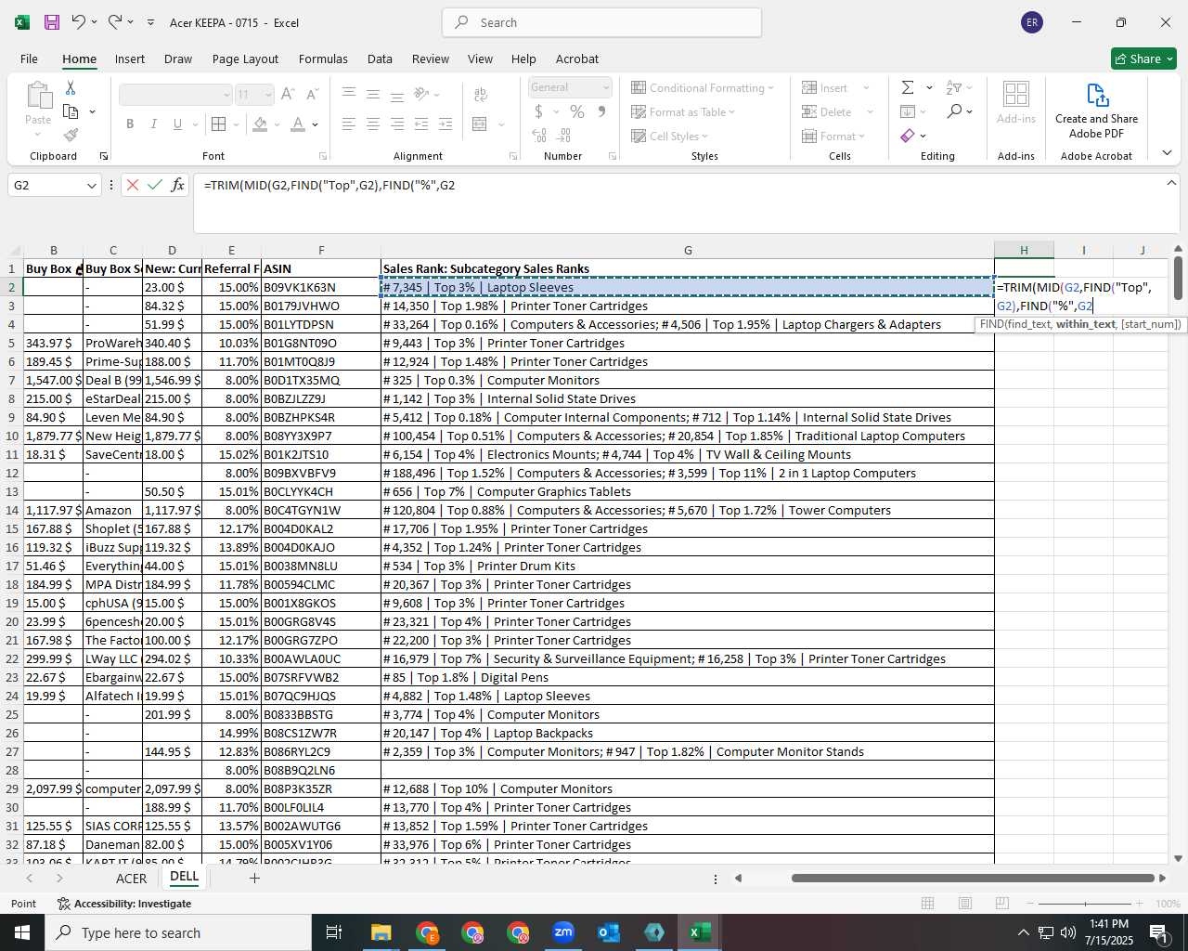Click the Cut scissors icon

pos(71,87)
